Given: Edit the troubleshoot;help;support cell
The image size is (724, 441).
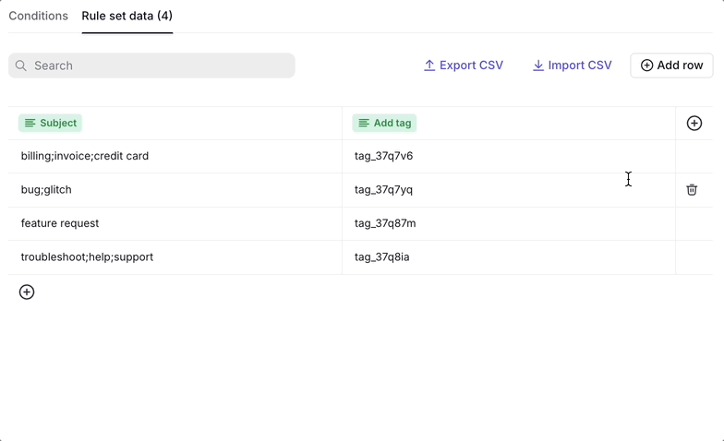Looking at the screenshot, I should 175,257.
